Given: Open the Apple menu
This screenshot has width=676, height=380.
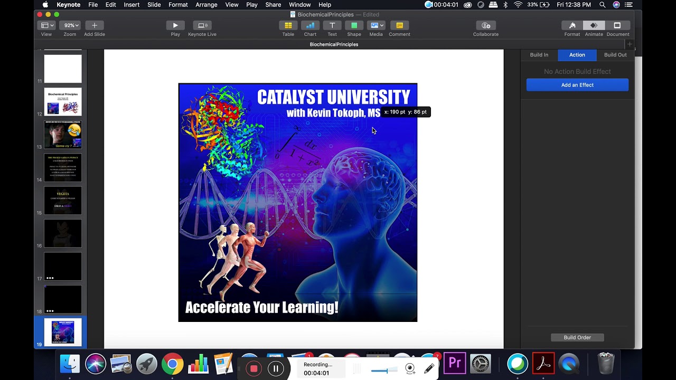Looking at the screenshot, I should pos(45,5).
